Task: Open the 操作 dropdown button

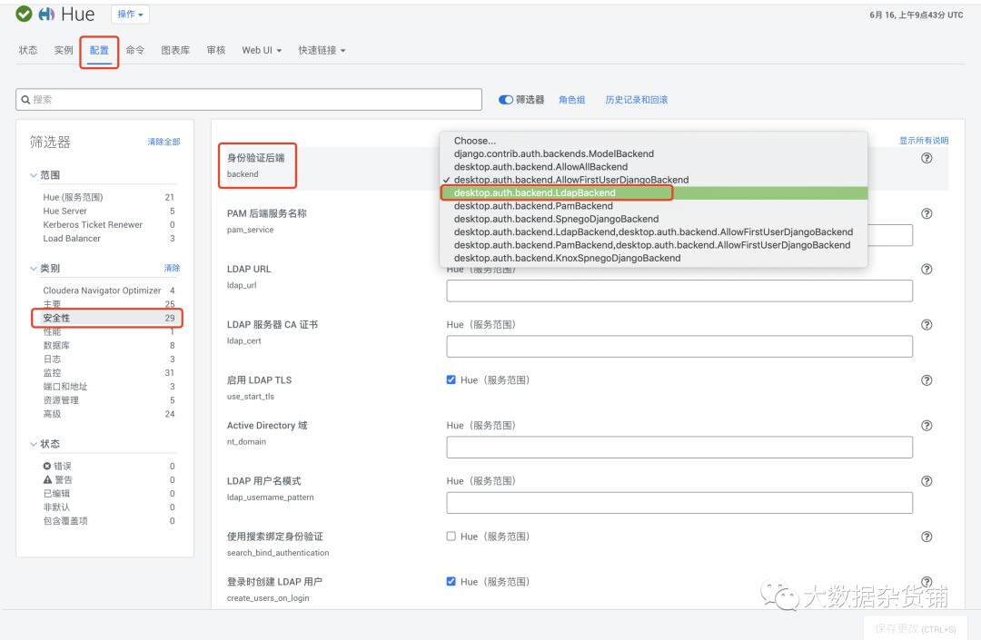Action: [x=130, y=14]
